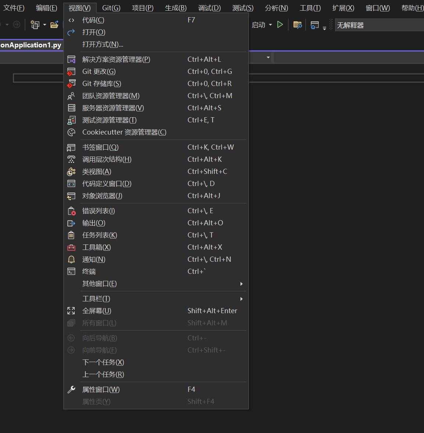The image size is (424, 433).
Task: Expand the 工具栏 submenu
Action: [x=96, y=298]
